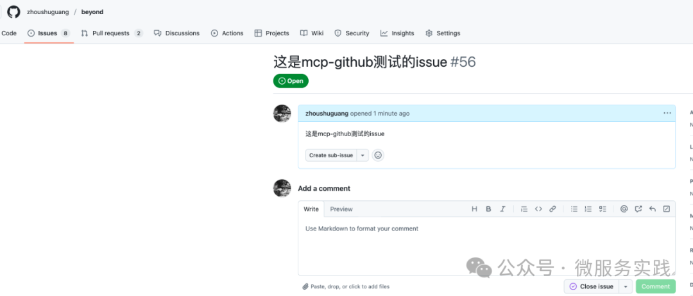Click the GitHub logo icon

pyautogui.click(x=13, y=12)
